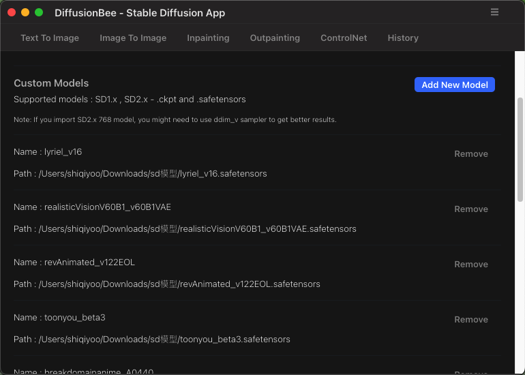Open the Outpainting tab
Image resolution: width=525 pixels, height=375 pixels.
[275, 37]
